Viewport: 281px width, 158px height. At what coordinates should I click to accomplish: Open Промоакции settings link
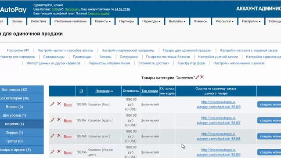click(x=82, y=57)
